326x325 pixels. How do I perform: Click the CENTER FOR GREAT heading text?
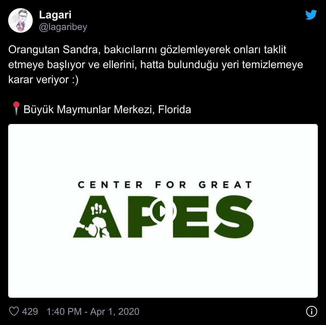pos(165,185)
